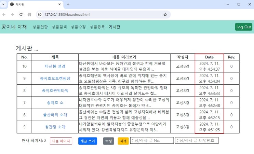Click post number 9 cell

click(x=25, y=79)
